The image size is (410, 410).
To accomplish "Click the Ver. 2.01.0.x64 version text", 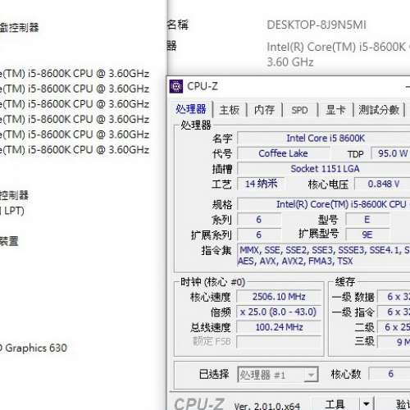I will point(267,406).
